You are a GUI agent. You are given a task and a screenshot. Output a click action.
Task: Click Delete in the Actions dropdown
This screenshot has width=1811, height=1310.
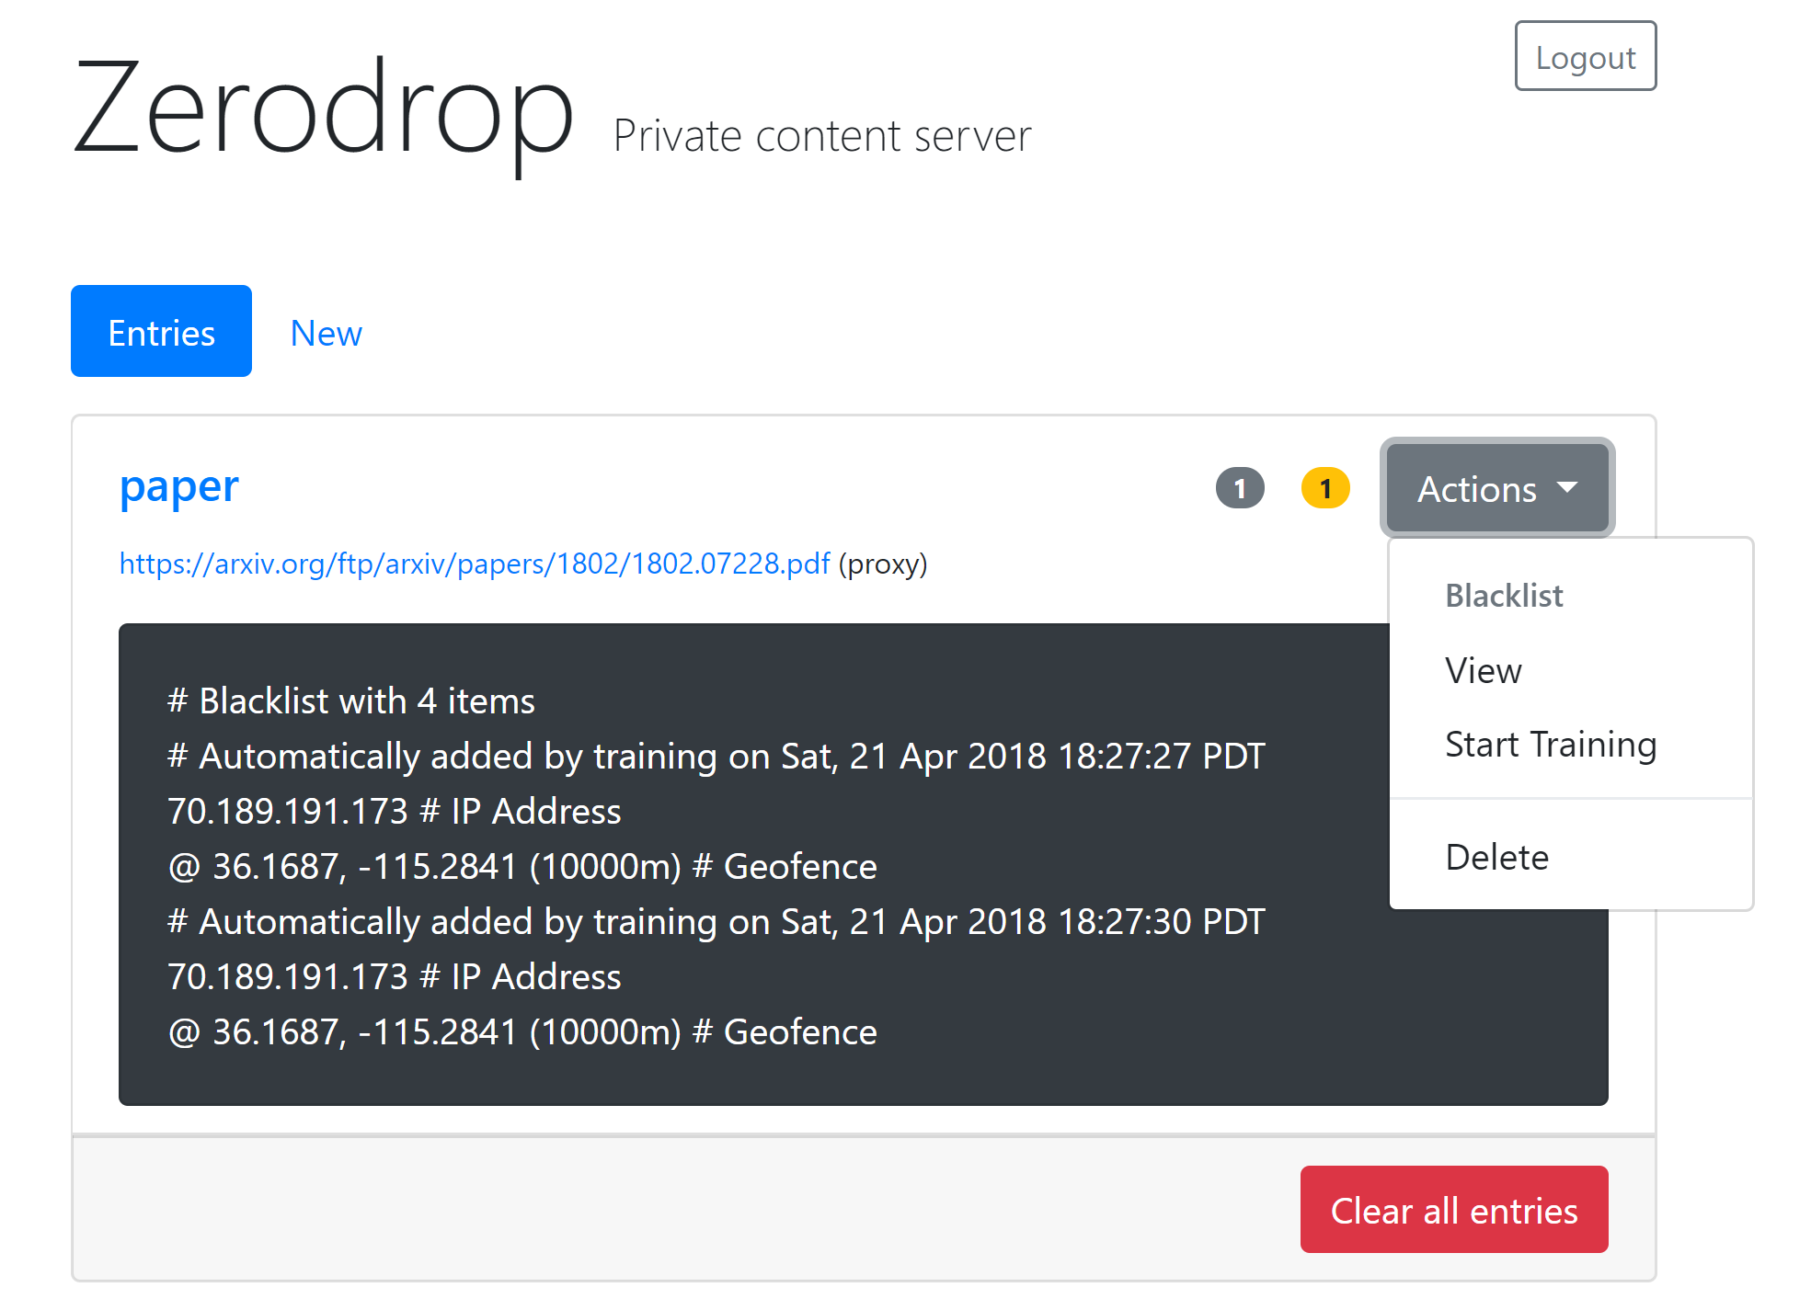1496,856
